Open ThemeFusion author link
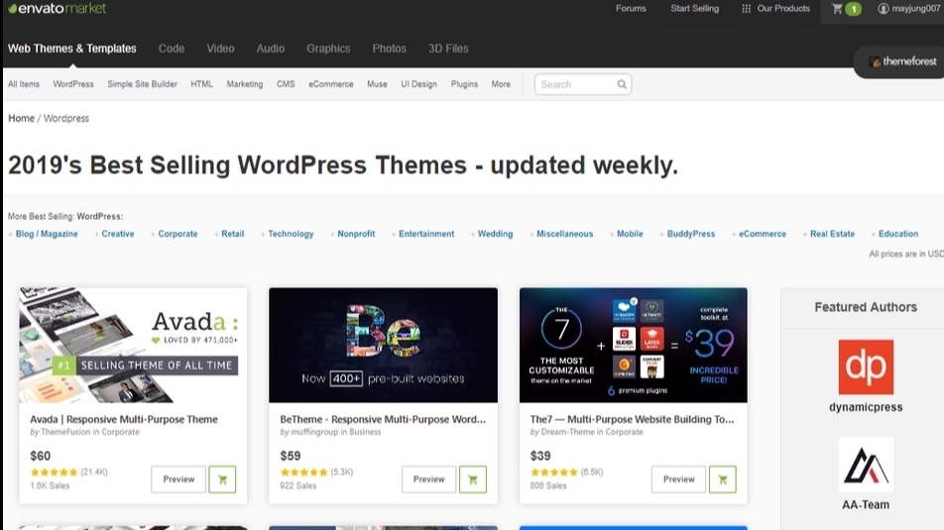 (x=65, y=432)
